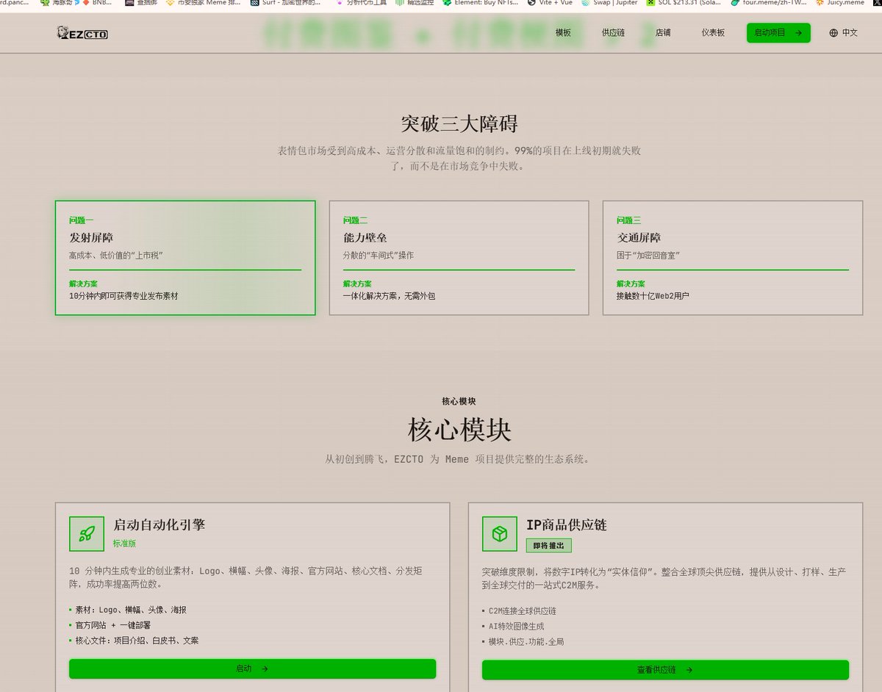Image resolution: width=882 pixels, height=692 pixels.
Task: Open the 模板 nav menu item
Action: point(563,33)
